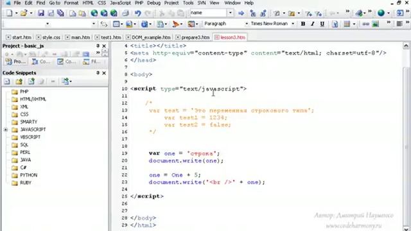Open the Tools menu

point(188,3)
